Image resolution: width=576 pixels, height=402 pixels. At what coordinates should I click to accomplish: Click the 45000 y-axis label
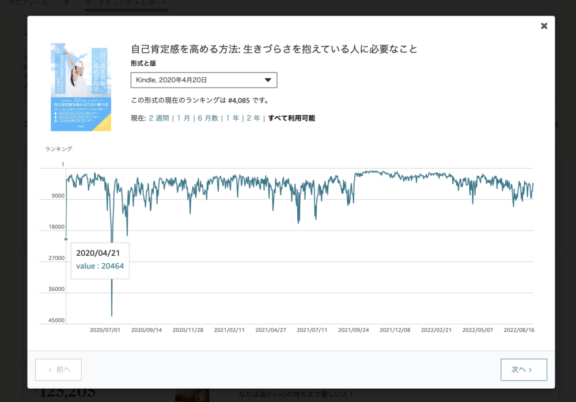coord(56,320)
